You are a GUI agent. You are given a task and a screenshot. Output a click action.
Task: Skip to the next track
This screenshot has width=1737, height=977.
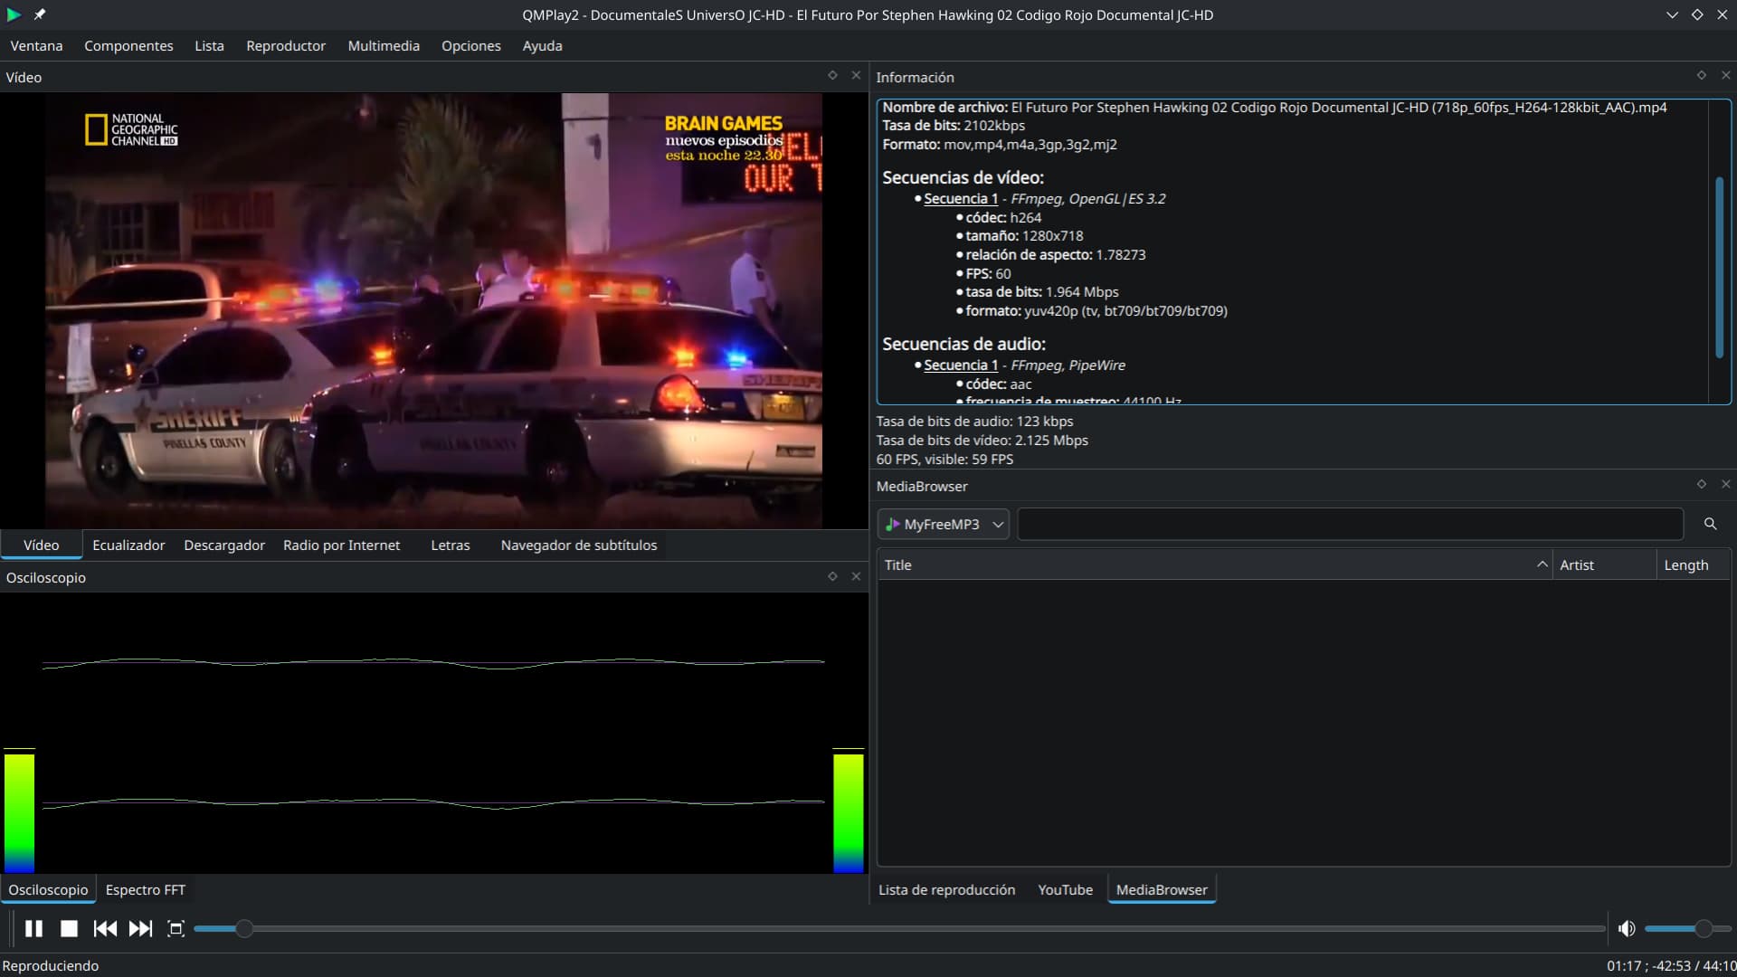coord(140,928)
